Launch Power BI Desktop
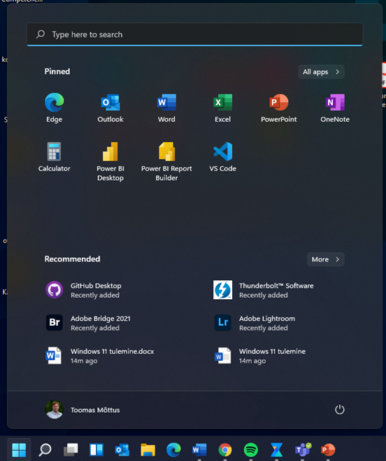The image size is (386, 461). click(x=110, y=162)
